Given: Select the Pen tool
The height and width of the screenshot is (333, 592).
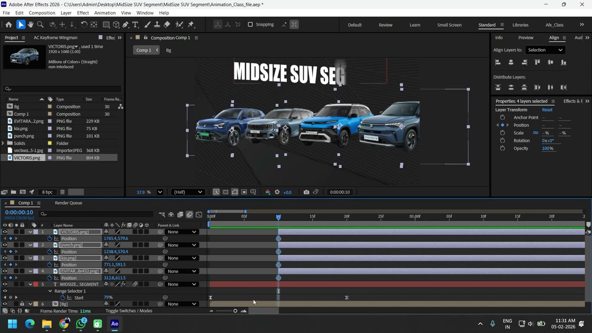Looking at the screenshot, I should (125, 25).
